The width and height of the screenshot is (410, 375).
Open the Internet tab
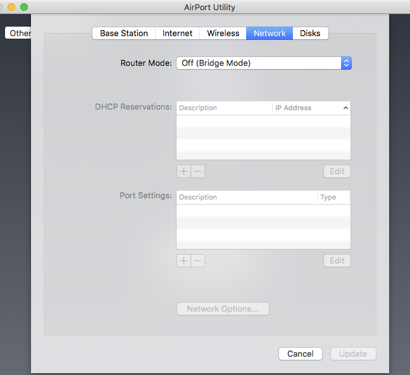tap(177, 34)
